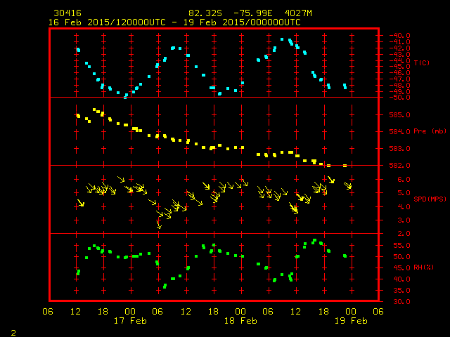The image size is (450, 337).
Task: Click the 19 Feb date label
Action: pos(351,321)
